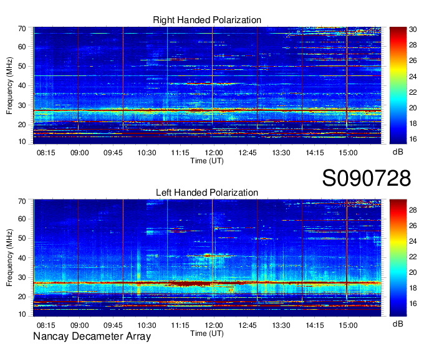Screen dimensions: 424x344
Task: Click the 11:15 tick on bottom time axis
Action: coord(180,325)
